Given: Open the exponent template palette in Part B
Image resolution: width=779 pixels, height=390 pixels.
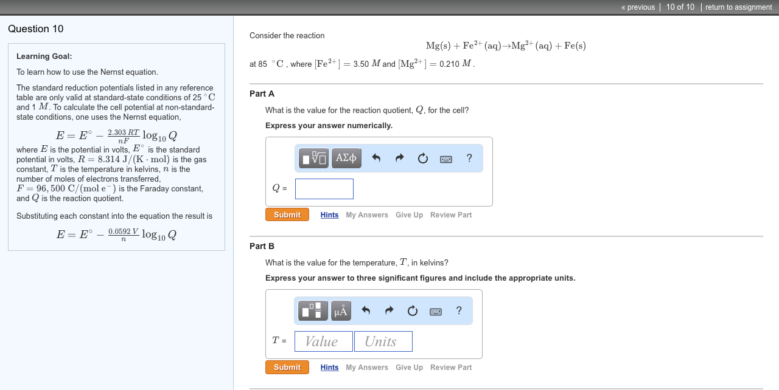Looking at the screenshot, I should 312,310.
